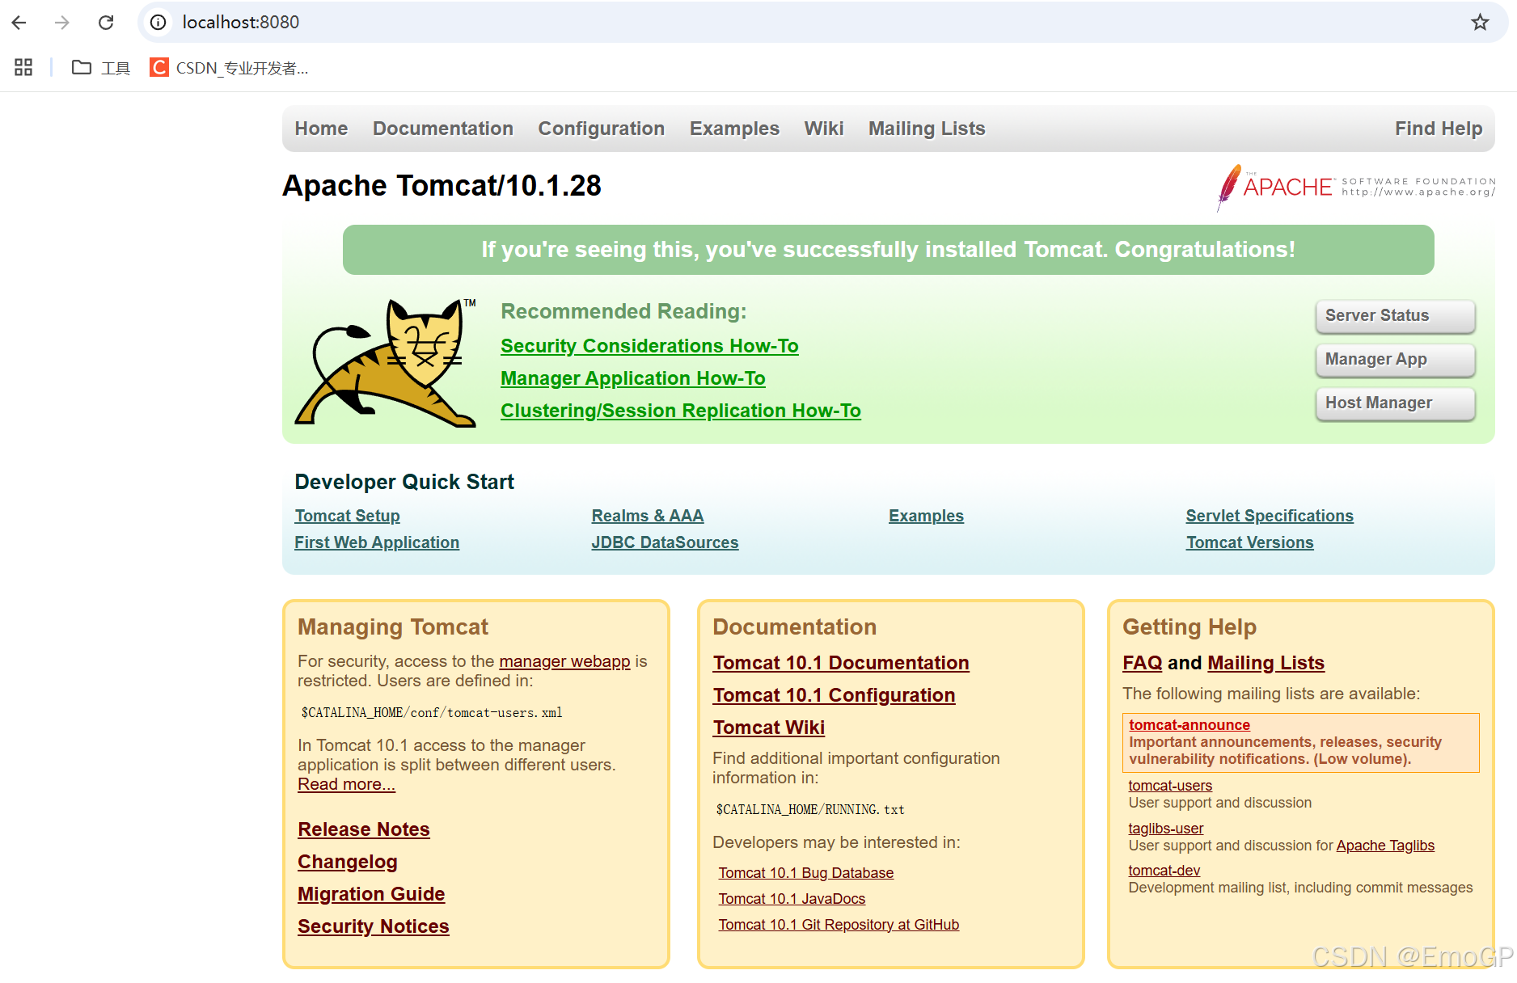Open the Security Notices link
The height and width of the screenshot is (983, 1517).
pos(374,926)
